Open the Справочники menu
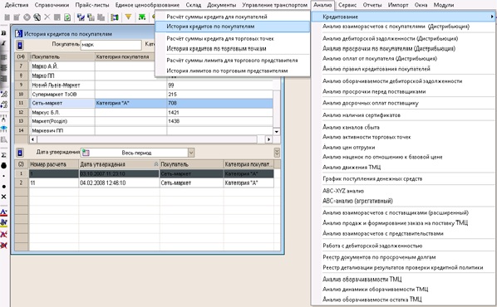Viewport: 497px width, 307px height. click(52, 5)
